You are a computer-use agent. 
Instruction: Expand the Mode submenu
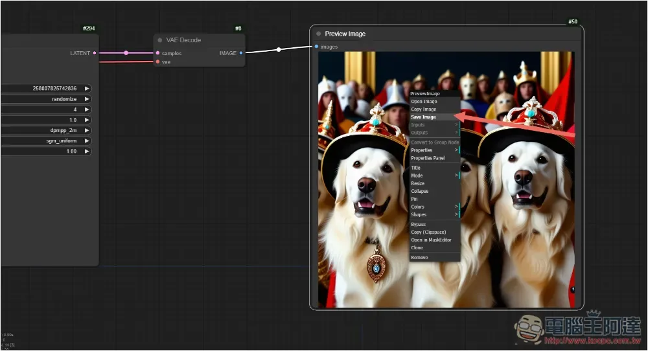(x=435, y=175)
